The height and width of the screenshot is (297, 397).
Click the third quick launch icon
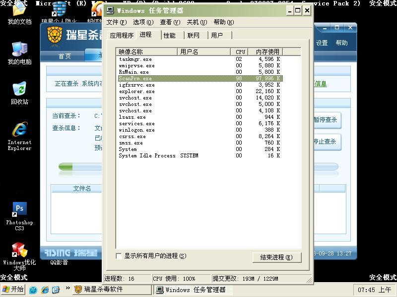[x=56, y=290]
